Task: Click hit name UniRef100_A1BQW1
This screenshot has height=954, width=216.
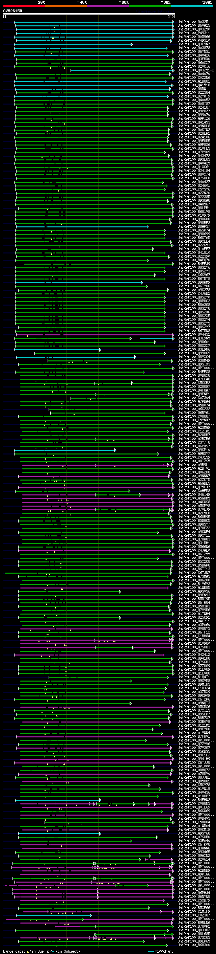Action: 193,82
